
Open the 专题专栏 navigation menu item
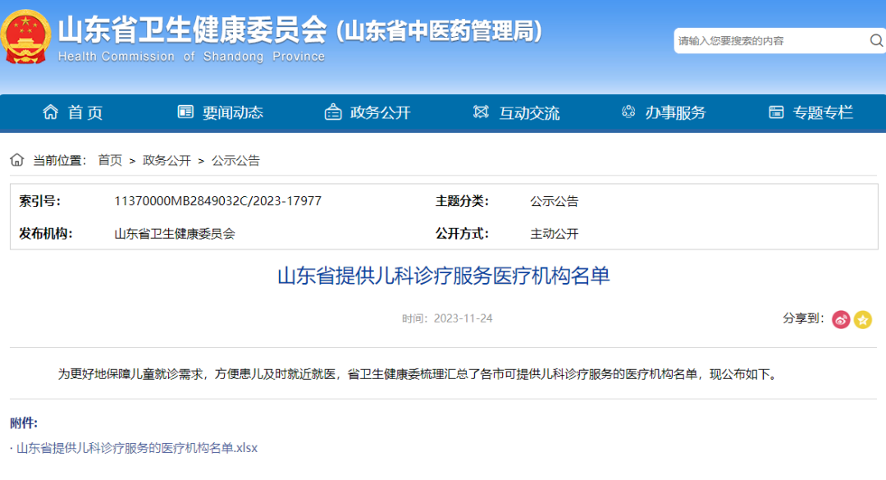[823, 112]
